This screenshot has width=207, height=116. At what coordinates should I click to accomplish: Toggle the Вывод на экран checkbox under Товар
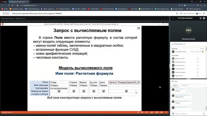pyautogui.click(x=59, y=91)
